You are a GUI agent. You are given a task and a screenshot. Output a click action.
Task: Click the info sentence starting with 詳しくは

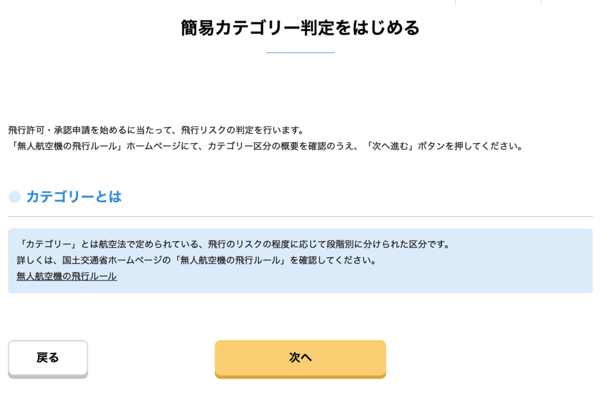click(196, 260)
